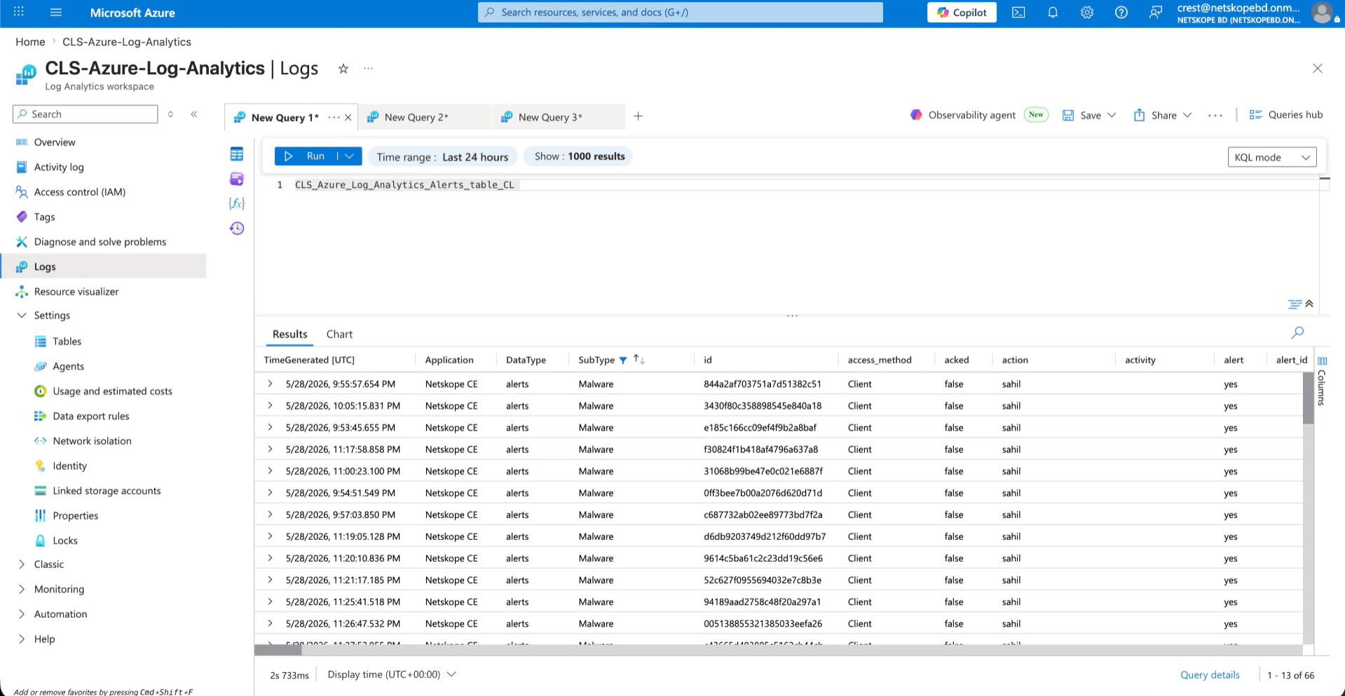The image size is (1345, 696).
Task: Search within results using magnifier icon
Action: [1298, 333]
